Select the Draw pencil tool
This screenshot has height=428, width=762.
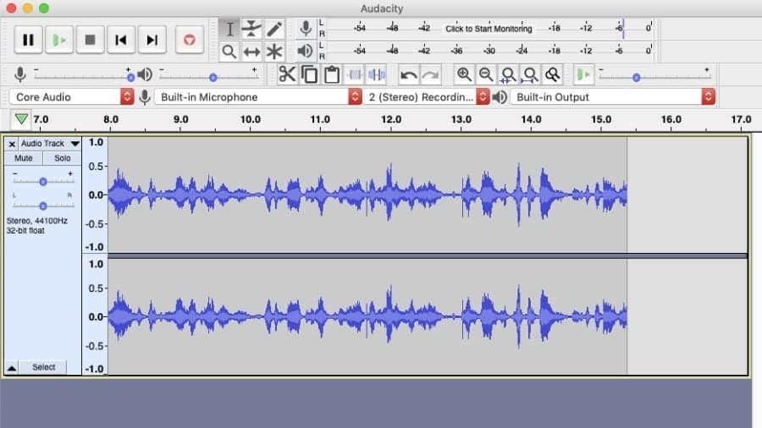pos(274,29)
